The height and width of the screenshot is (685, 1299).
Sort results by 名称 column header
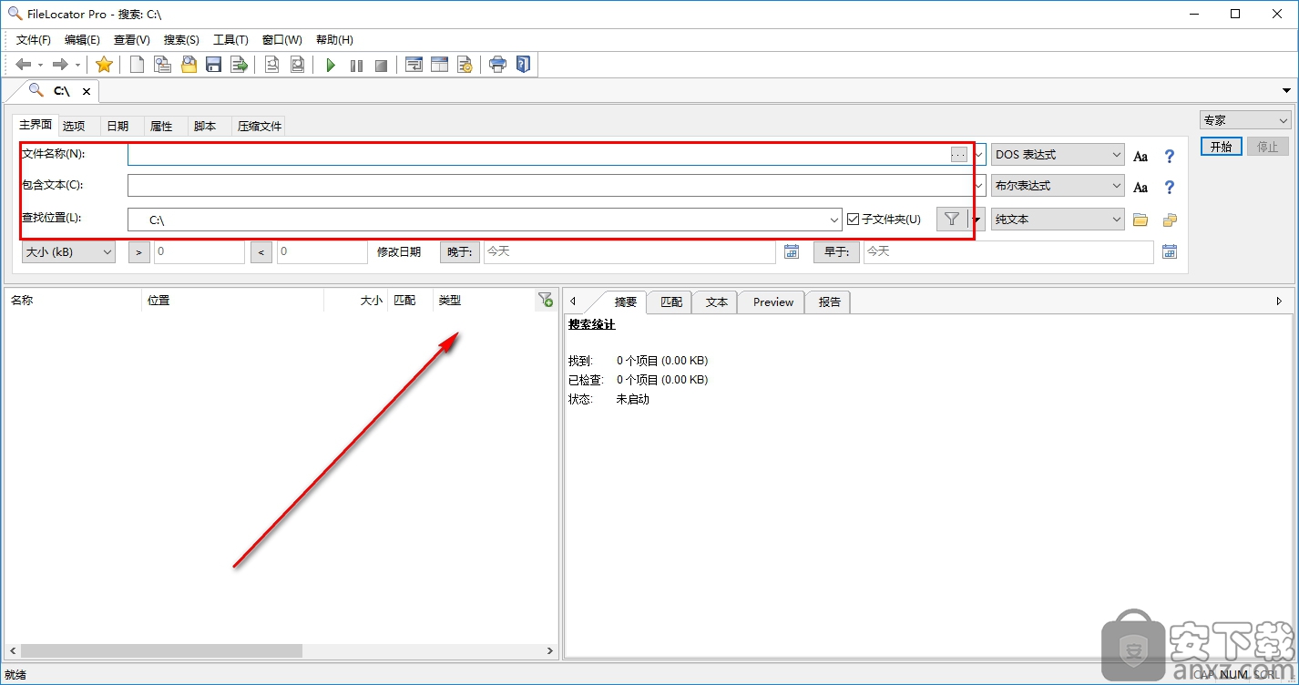[73, 300]
